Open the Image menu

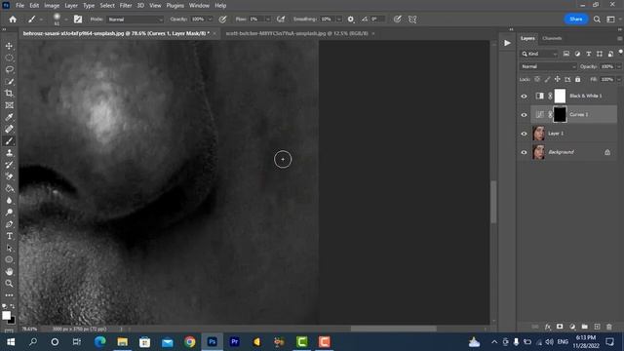[52, 6]
